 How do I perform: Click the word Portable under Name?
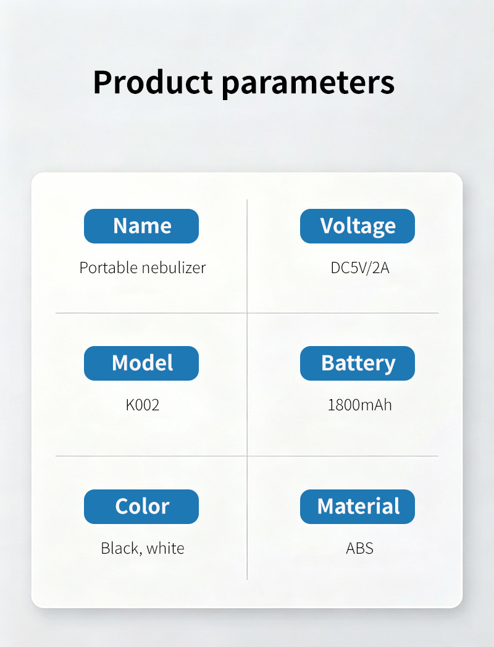pyautogui.click(x=109, y=268)
